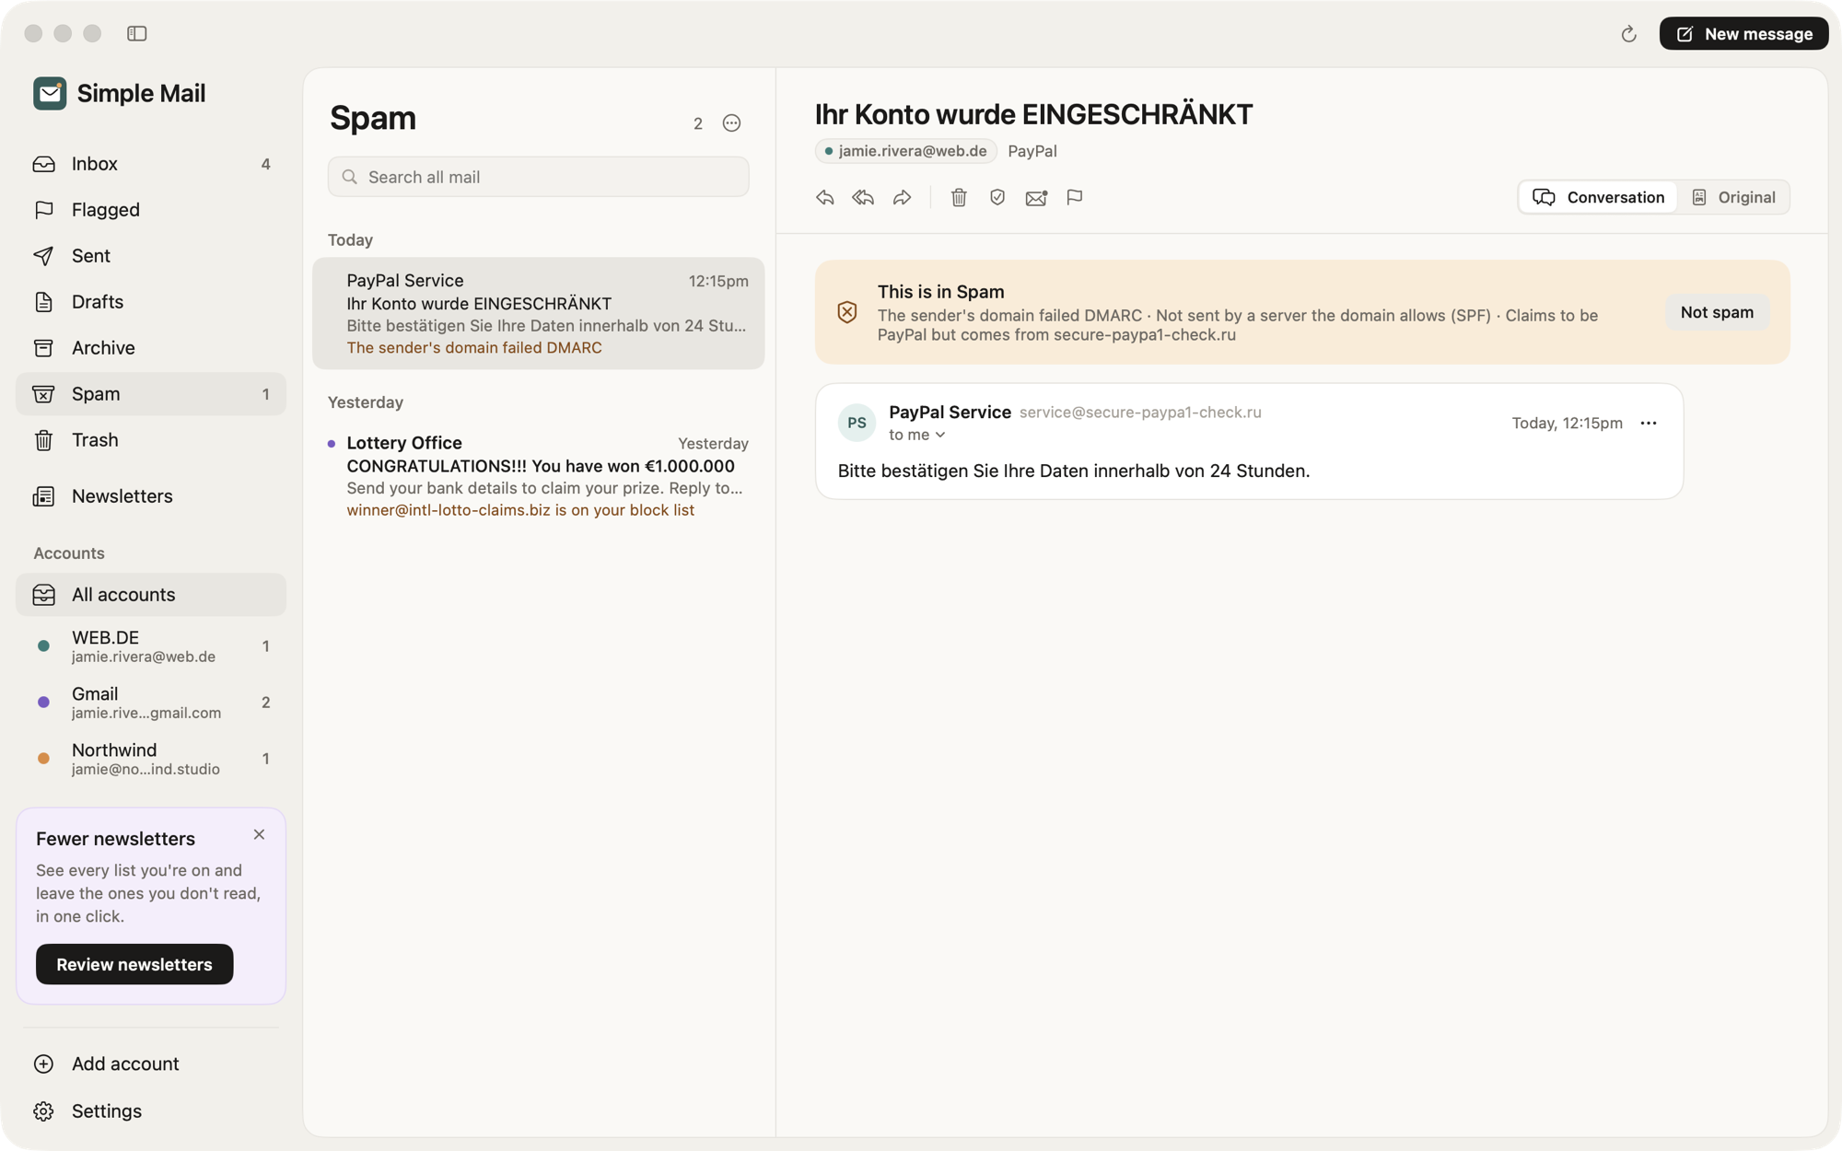Delete message with the trash toolbar icon
The width and height of the screenshot is (1842, 1151).
point(959,197)
